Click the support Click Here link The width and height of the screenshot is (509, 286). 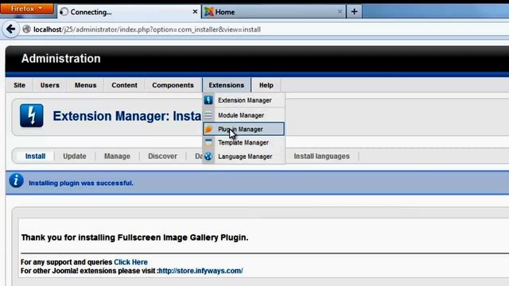click(x=130, y=262)
